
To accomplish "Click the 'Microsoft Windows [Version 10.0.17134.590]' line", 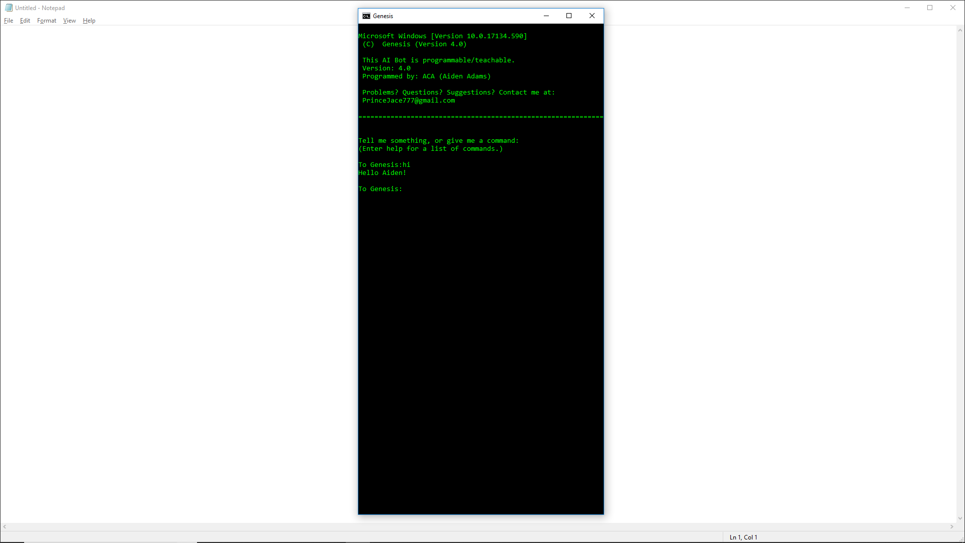I will 443,36.
